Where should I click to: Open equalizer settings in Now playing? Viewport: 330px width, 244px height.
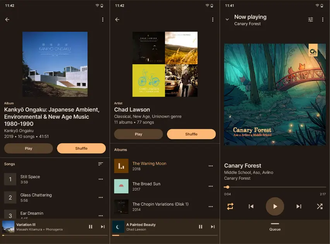311,20
